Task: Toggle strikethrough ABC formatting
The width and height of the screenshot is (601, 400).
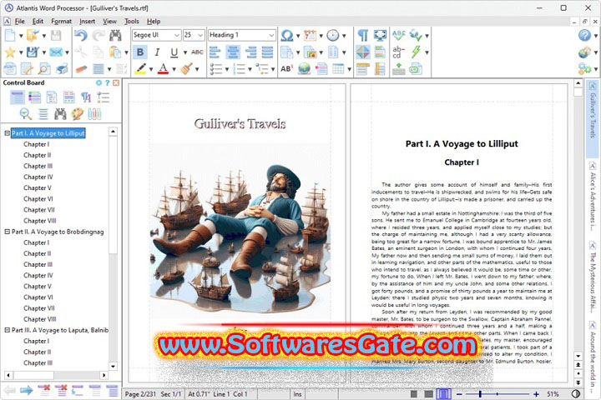Action: (197, 52)
